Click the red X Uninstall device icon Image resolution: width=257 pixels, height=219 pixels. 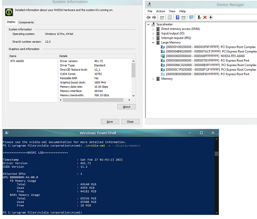coord(205,17)
